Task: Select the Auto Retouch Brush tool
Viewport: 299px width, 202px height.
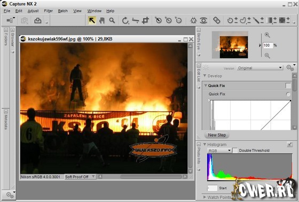Action: 217,20
